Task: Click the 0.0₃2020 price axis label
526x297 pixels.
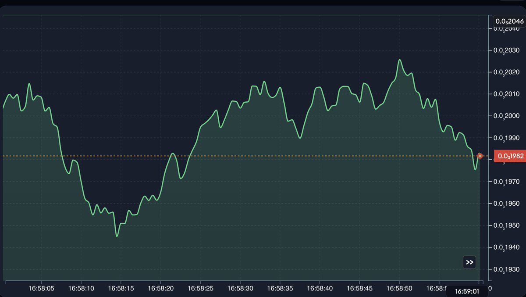Action: [507, 72]
